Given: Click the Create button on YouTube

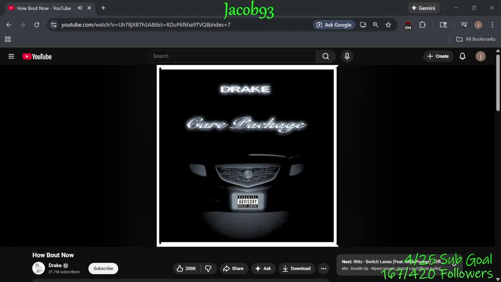Looking at the screenshot, I should [x=438, y=56].
